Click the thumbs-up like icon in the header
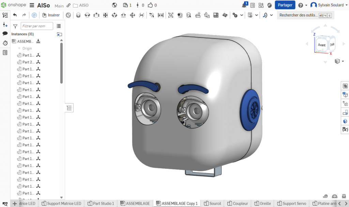 click(150, 5)
